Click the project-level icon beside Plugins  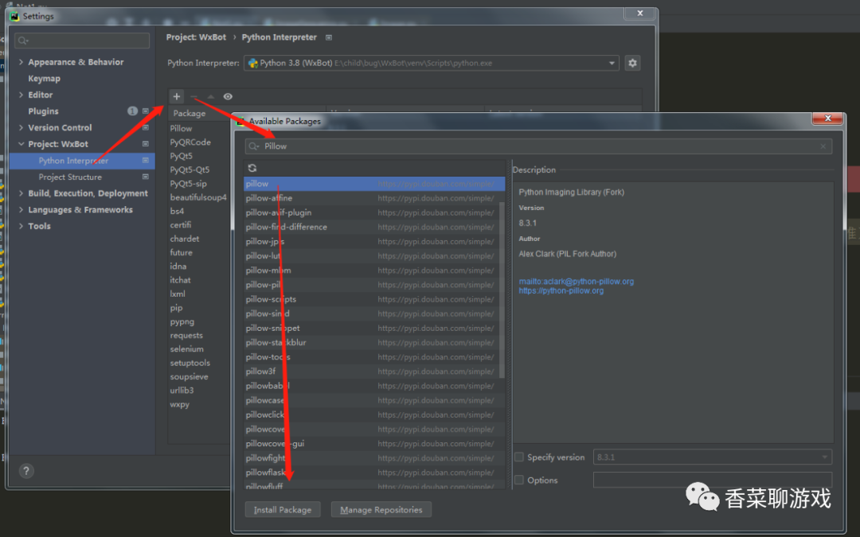click(x=146, y=111)
